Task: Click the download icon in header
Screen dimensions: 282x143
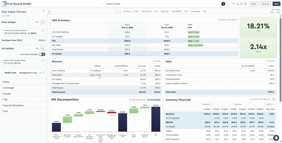Action: point(238,4)
